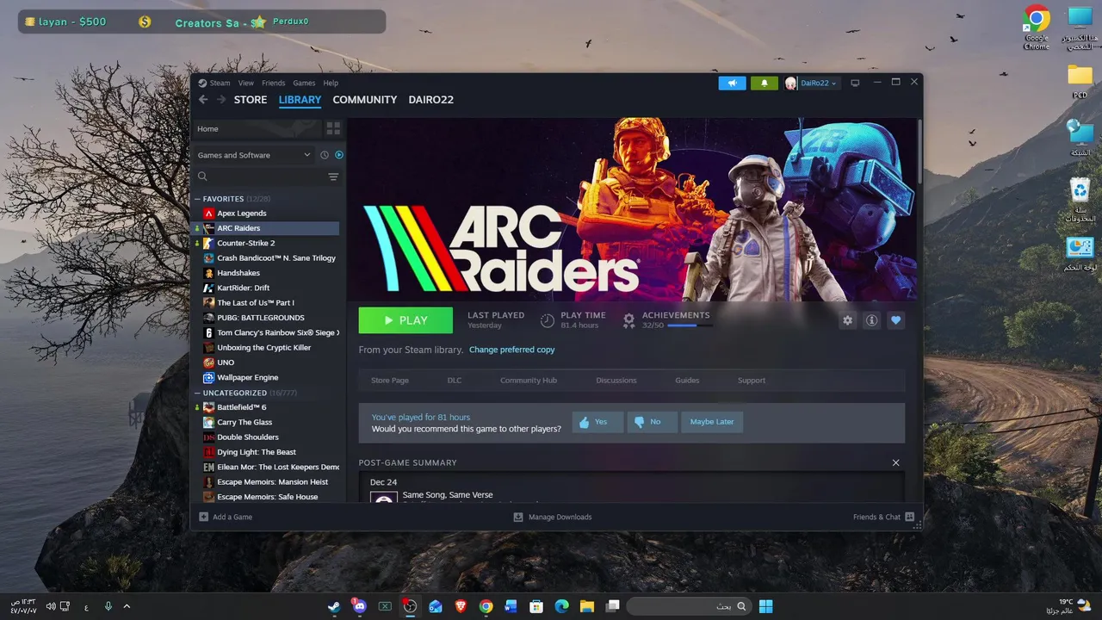The width and height of the screenshot is (1102, 620).
Task: Click the UNO game icon
Action: [x=208, y=363]
